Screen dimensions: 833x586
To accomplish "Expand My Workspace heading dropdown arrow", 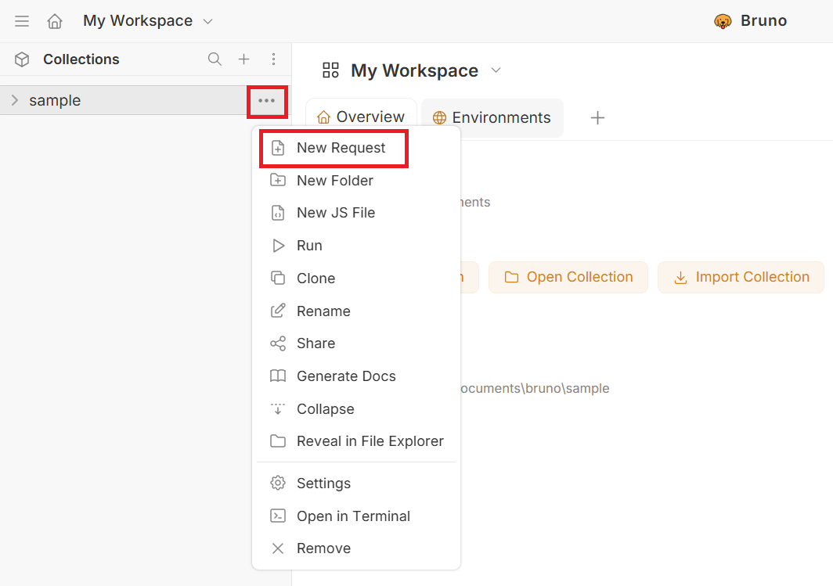I will 496,70.
